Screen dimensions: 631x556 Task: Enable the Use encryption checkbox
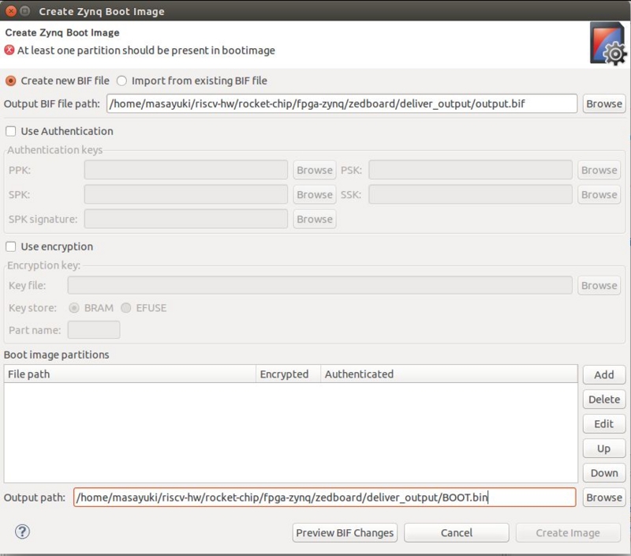click(x=11, y=246)
